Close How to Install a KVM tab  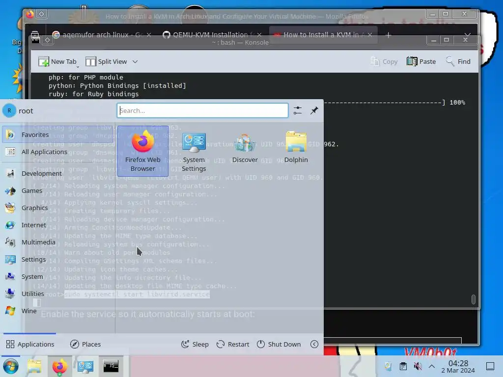click(370, 35)
